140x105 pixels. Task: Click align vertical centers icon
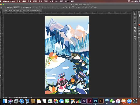[37, 7]
